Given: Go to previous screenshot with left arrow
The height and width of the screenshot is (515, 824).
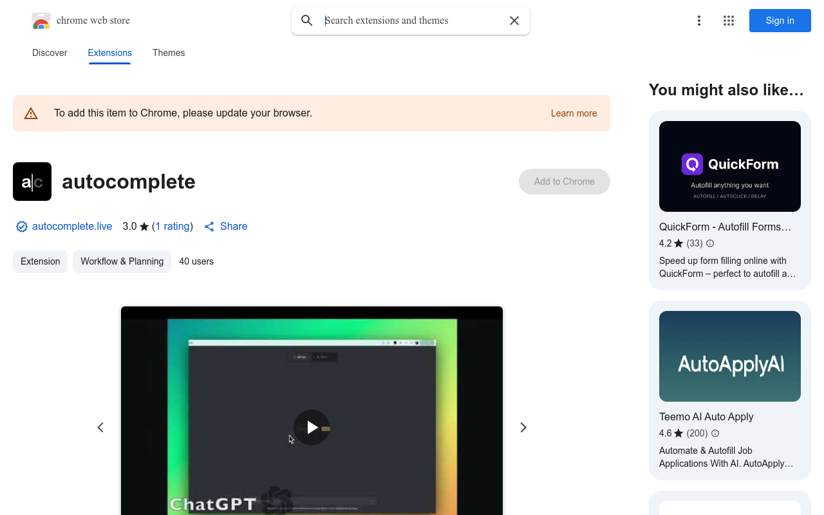Looking at the screenshot, I should tap(100, 427).
